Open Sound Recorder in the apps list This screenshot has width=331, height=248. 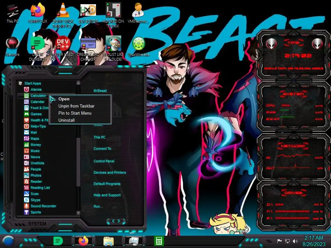[40, 206]
